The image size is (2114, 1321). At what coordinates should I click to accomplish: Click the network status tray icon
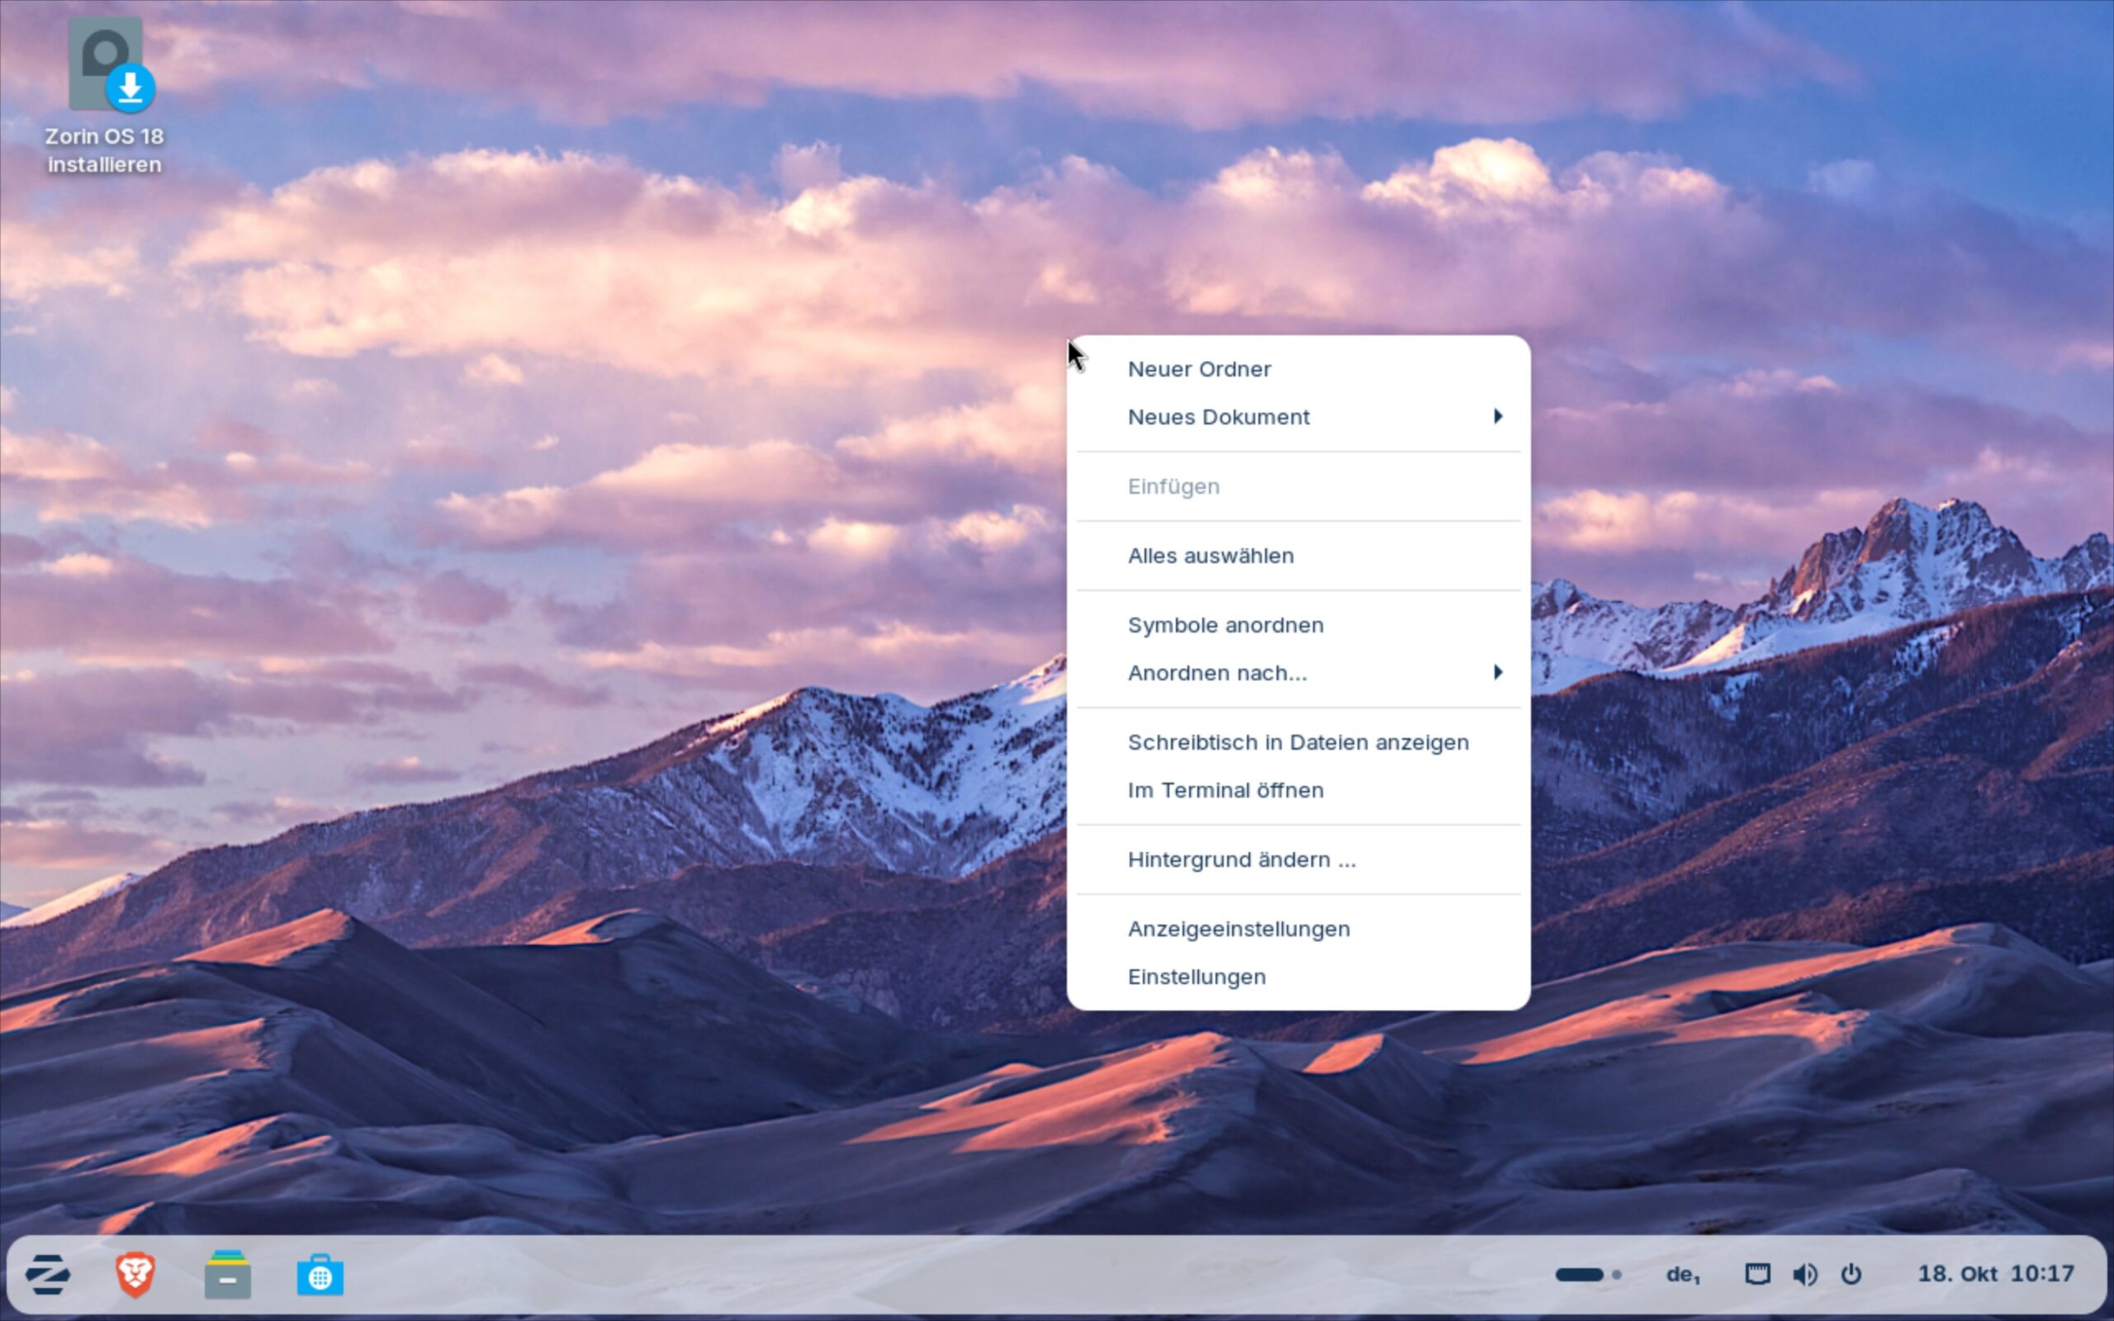(x=1756, y=1274)
